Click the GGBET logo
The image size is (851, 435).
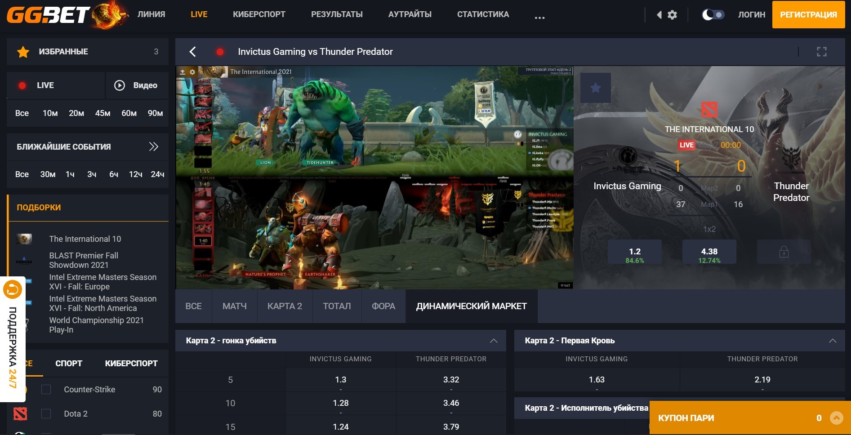point(67,14)
